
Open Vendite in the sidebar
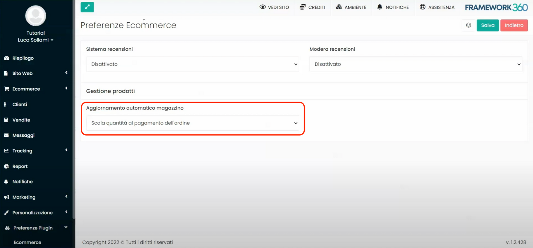(21, 120)
